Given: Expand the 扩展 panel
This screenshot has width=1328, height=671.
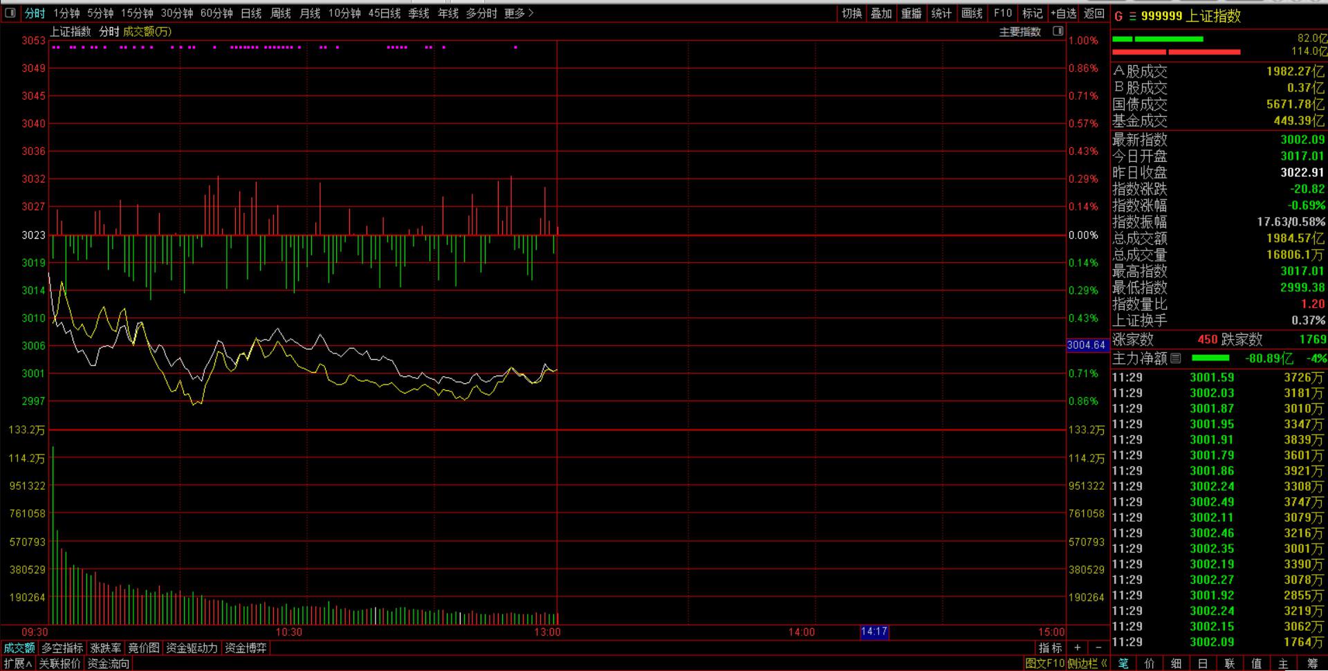Looking at the screenshot, I should [18, 663].
